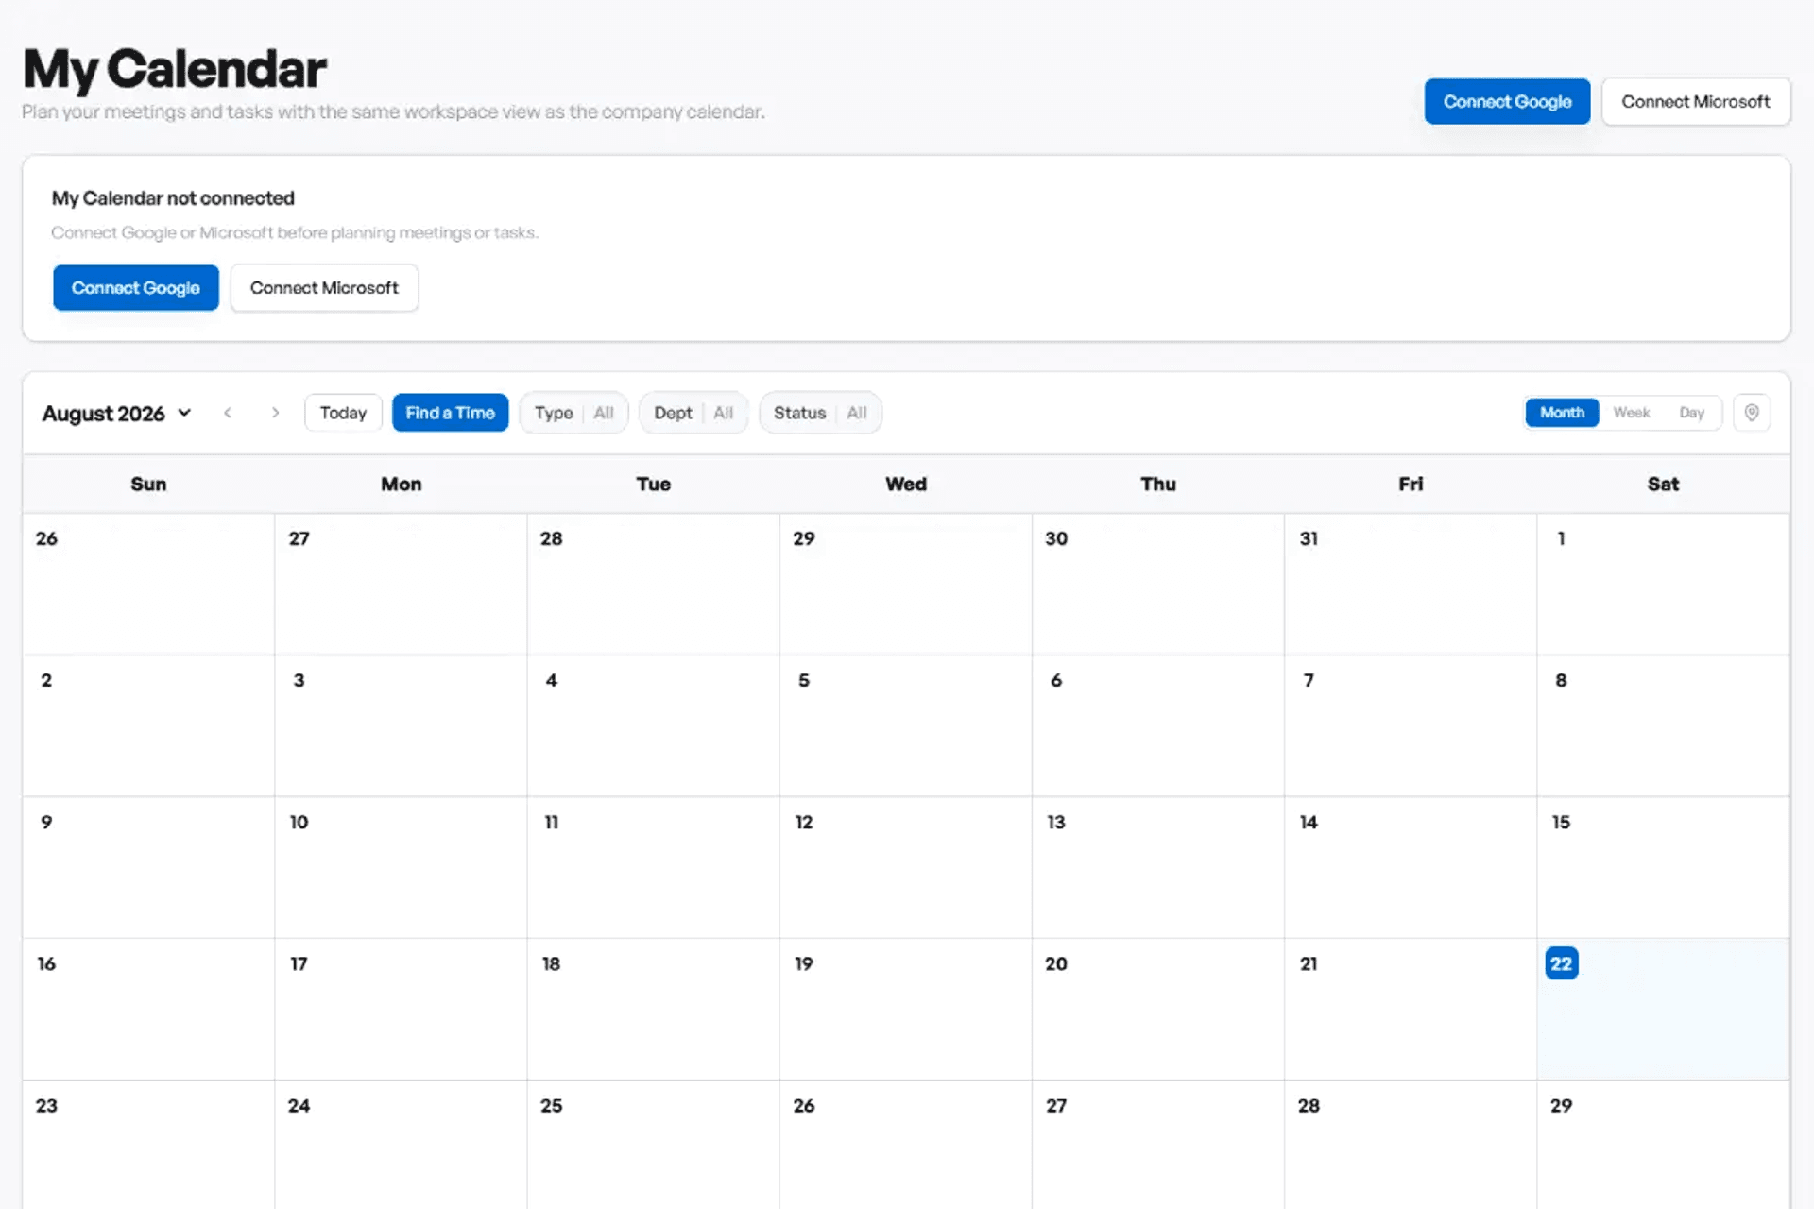Select date 5 in calendar
Image resolution: width=1814 pixels, height=1209 pixels.
click(905, 725)
